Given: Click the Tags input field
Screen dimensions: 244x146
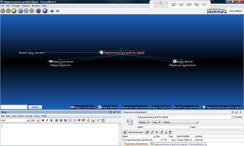Looking at the screenshot, I should (220, 127).
